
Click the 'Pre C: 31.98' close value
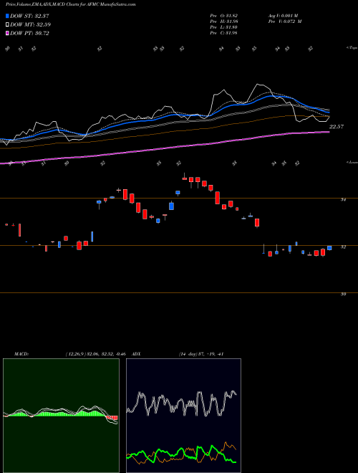point(224,33)
